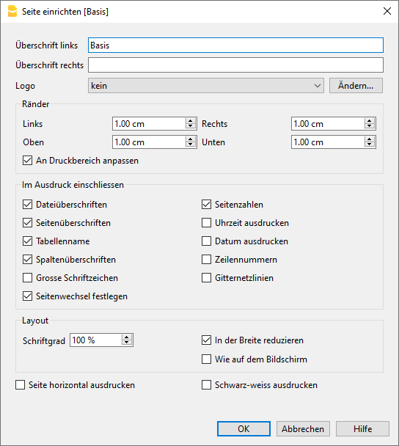Click the Rechts margin value field
This screenshot has width=399, height=446.
pyautogui.click(x=328, y=124)
